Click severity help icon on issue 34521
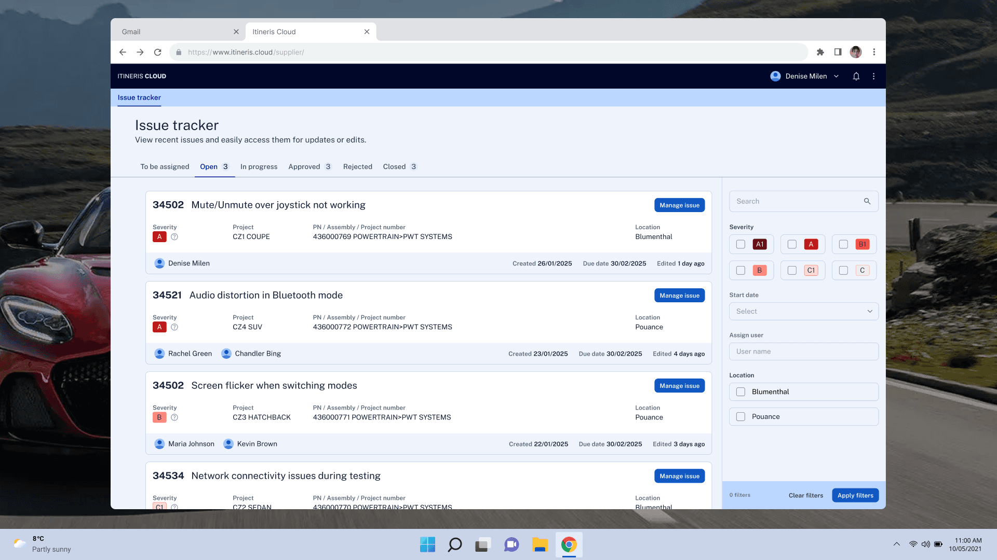 [174, 327]
